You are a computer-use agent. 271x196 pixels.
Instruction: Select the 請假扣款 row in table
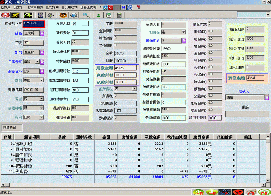tap(133, 155)
